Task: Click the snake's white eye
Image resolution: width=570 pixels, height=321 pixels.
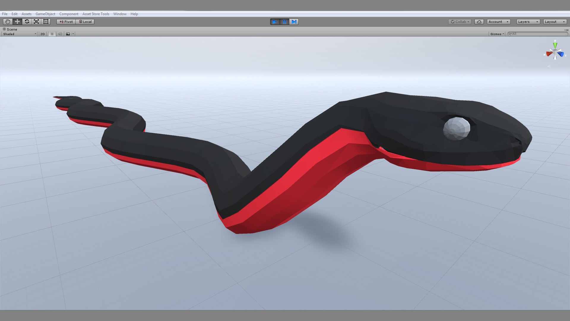Action: coord(457,128)
